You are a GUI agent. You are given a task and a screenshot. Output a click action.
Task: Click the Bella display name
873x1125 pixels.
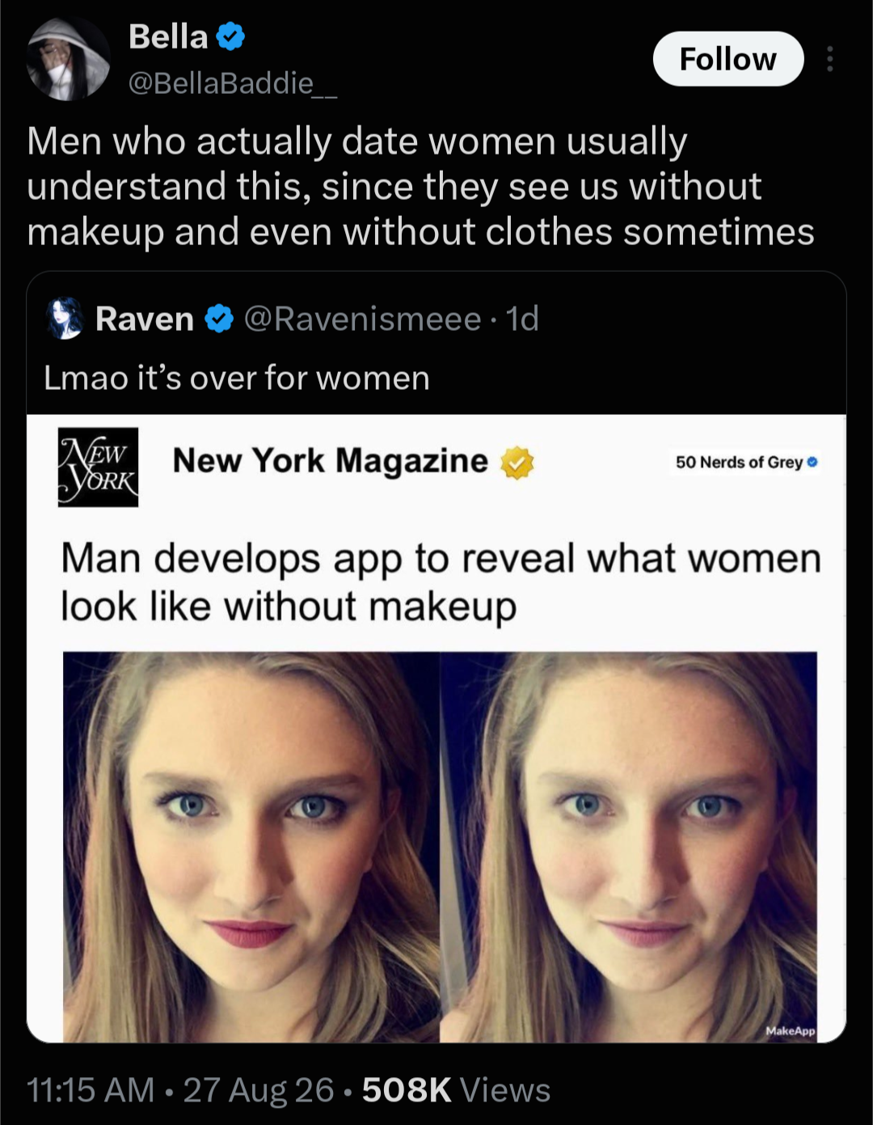pos(168,37)
